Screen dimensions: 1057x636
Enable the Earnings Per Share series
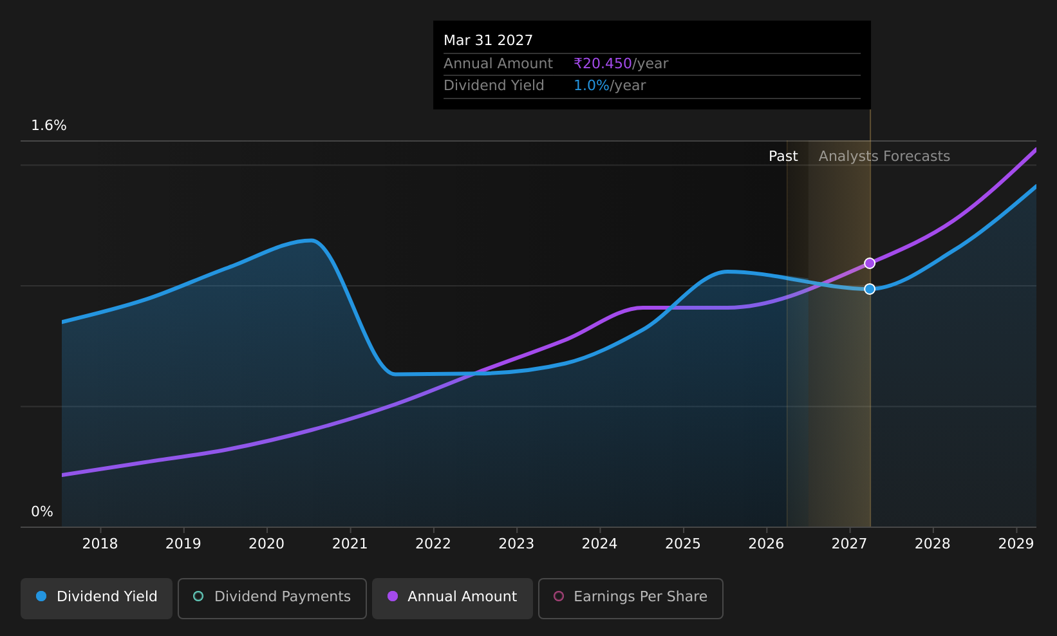(631, 598)
